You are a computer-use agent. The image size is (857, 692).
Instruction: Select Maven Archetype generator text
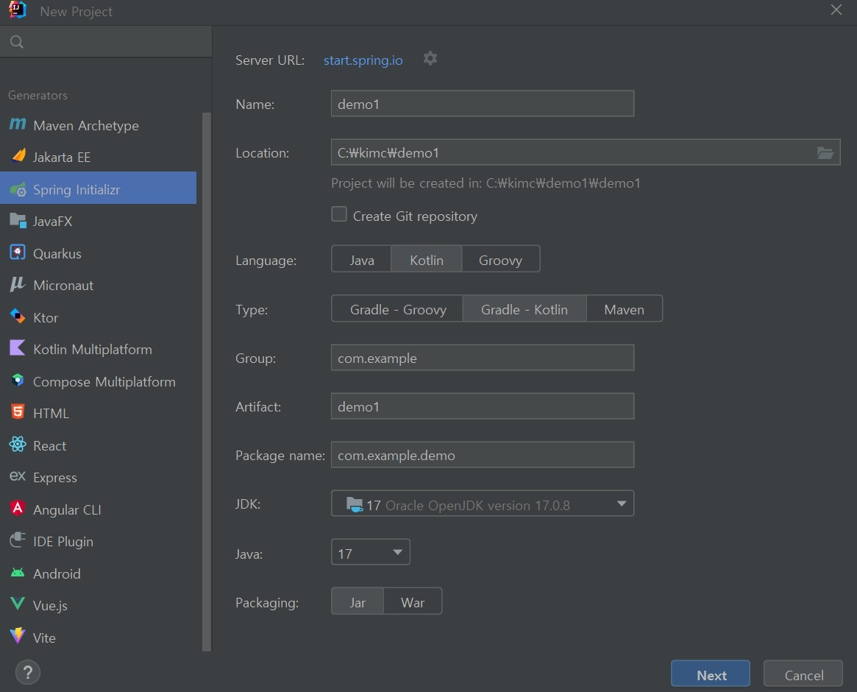(86, 125)
